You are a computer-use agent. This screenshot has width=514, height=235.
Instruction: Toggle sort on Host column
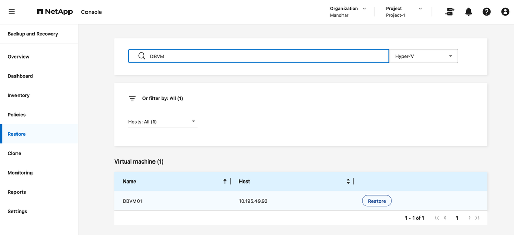[348, 182]
